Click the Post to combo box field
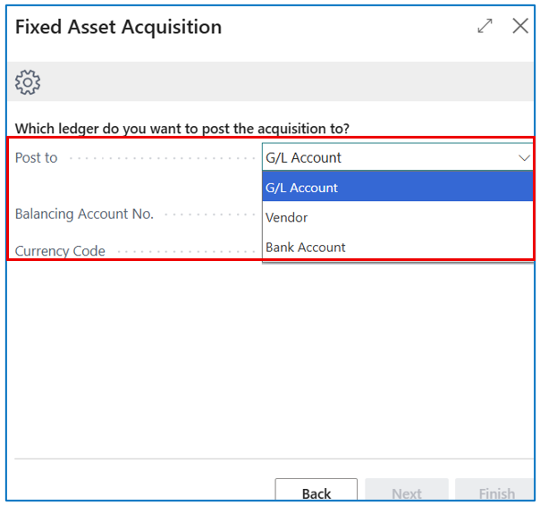The image size is (540, 505). click(384, 158)
